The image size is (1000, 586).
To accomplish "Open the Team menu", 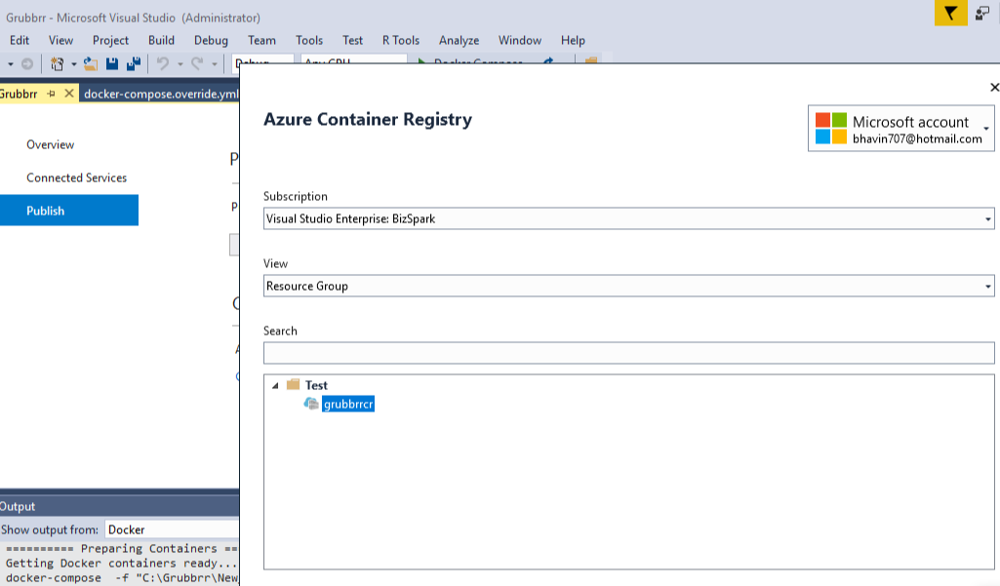I will click(x=261, y=40).
